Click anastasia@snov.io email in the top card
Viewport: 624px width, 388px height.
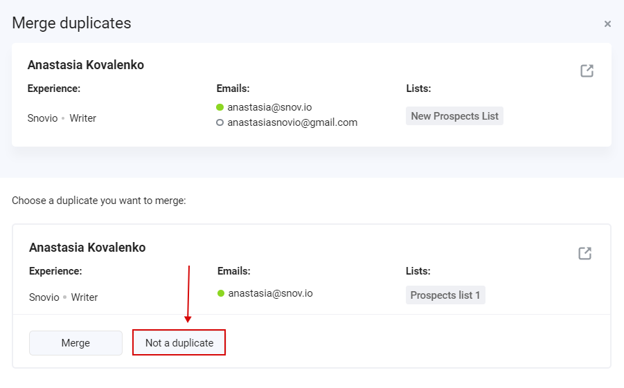coord(269,107)
